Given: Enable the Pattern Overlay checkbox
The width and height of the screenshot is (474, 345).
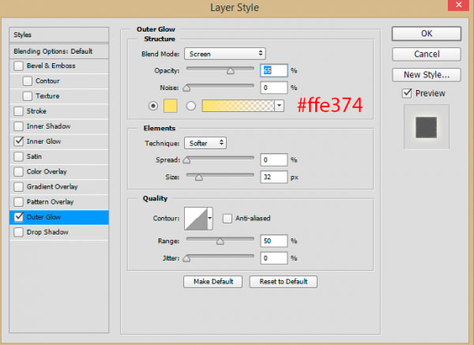Looking at the screenshot, I should [18, 202].
